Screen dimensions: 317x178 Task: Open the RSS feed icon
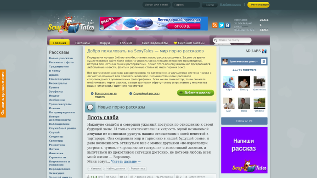coord(215,25)
